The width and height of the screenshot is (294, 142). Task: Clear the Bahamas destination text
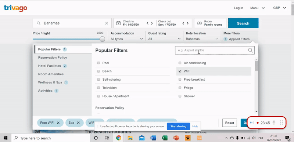click(x=107, y=23)
